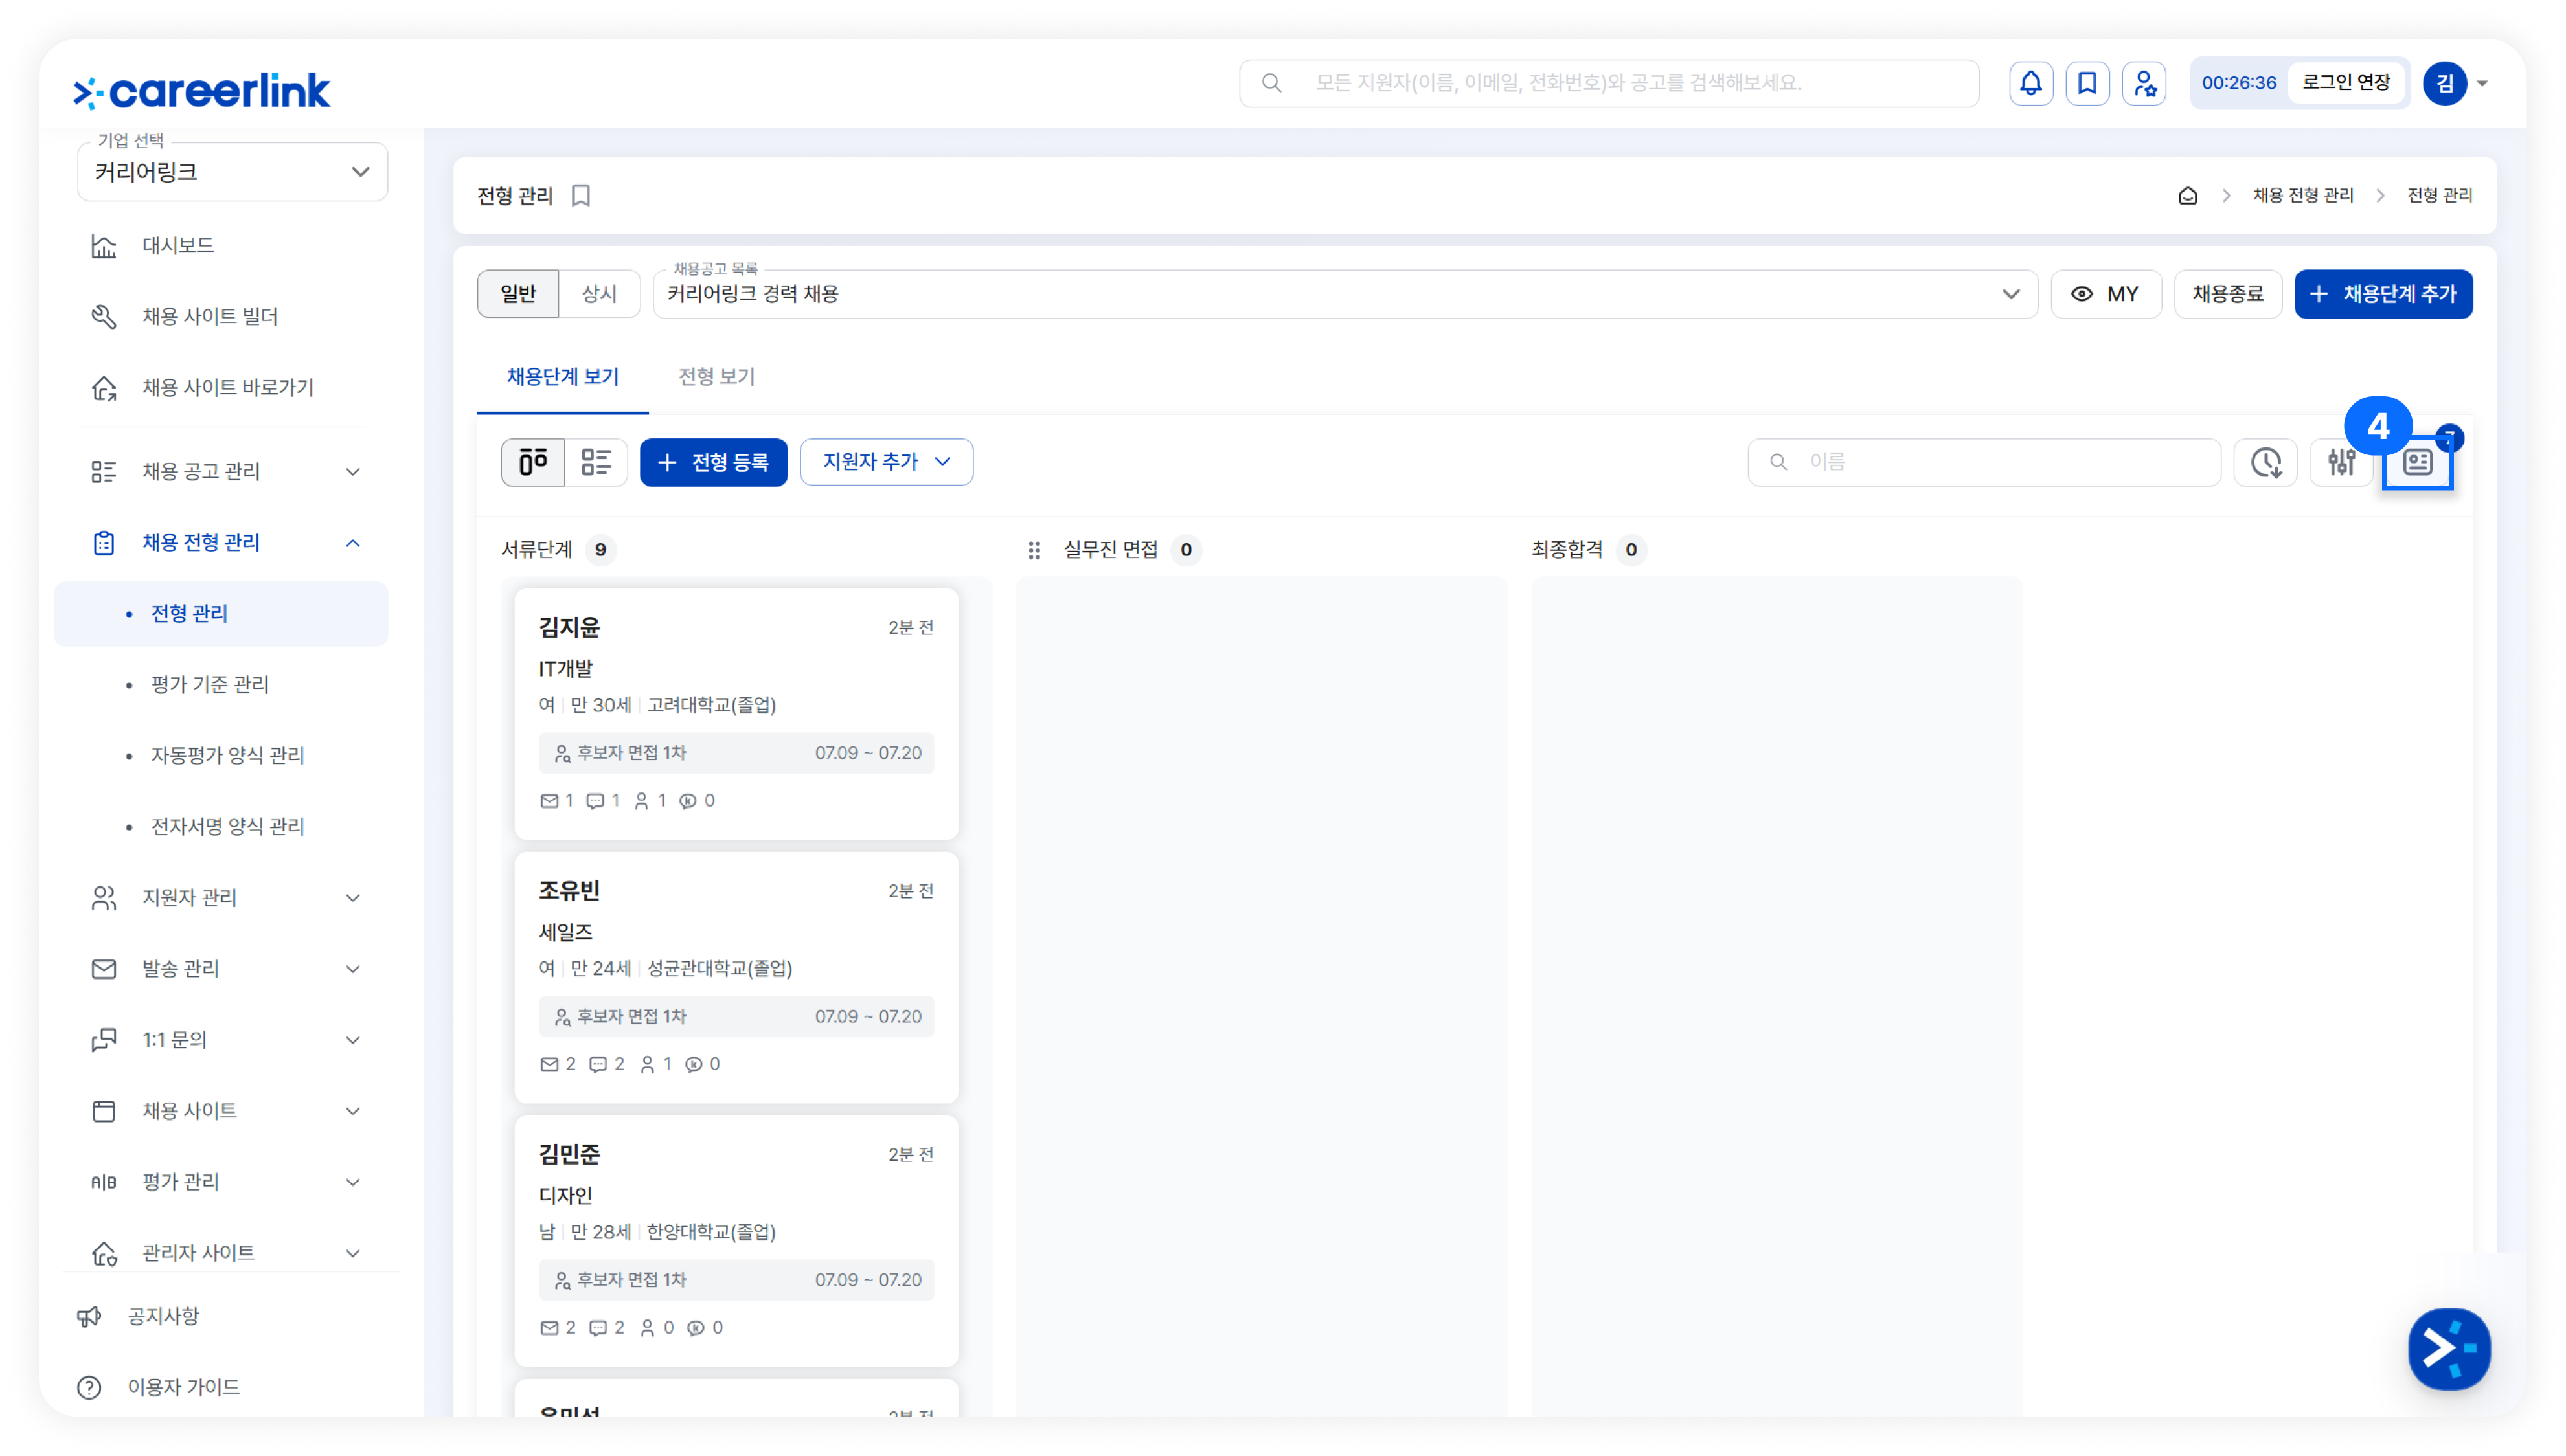The height and width of the screenshot is (1456, 2566).
Task: Select the 상시 toggle option
Action: 599,294
